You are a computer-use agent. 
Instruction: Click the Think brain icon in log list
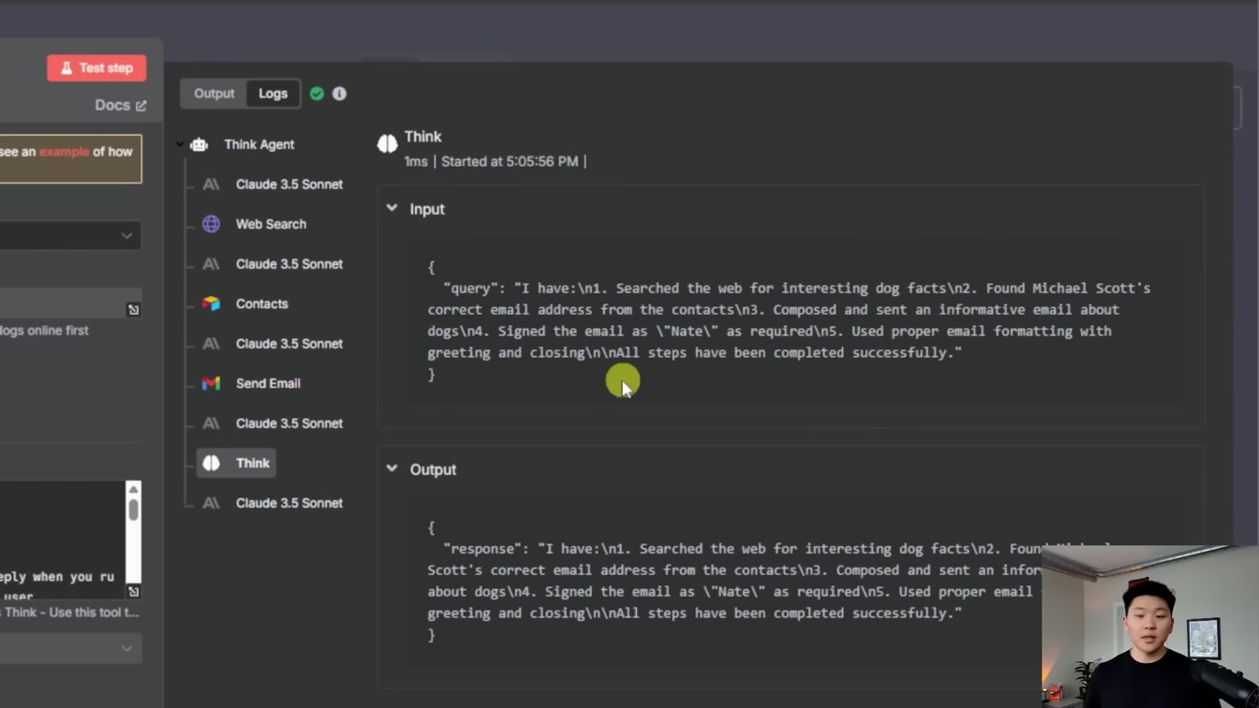coord(212,463)
